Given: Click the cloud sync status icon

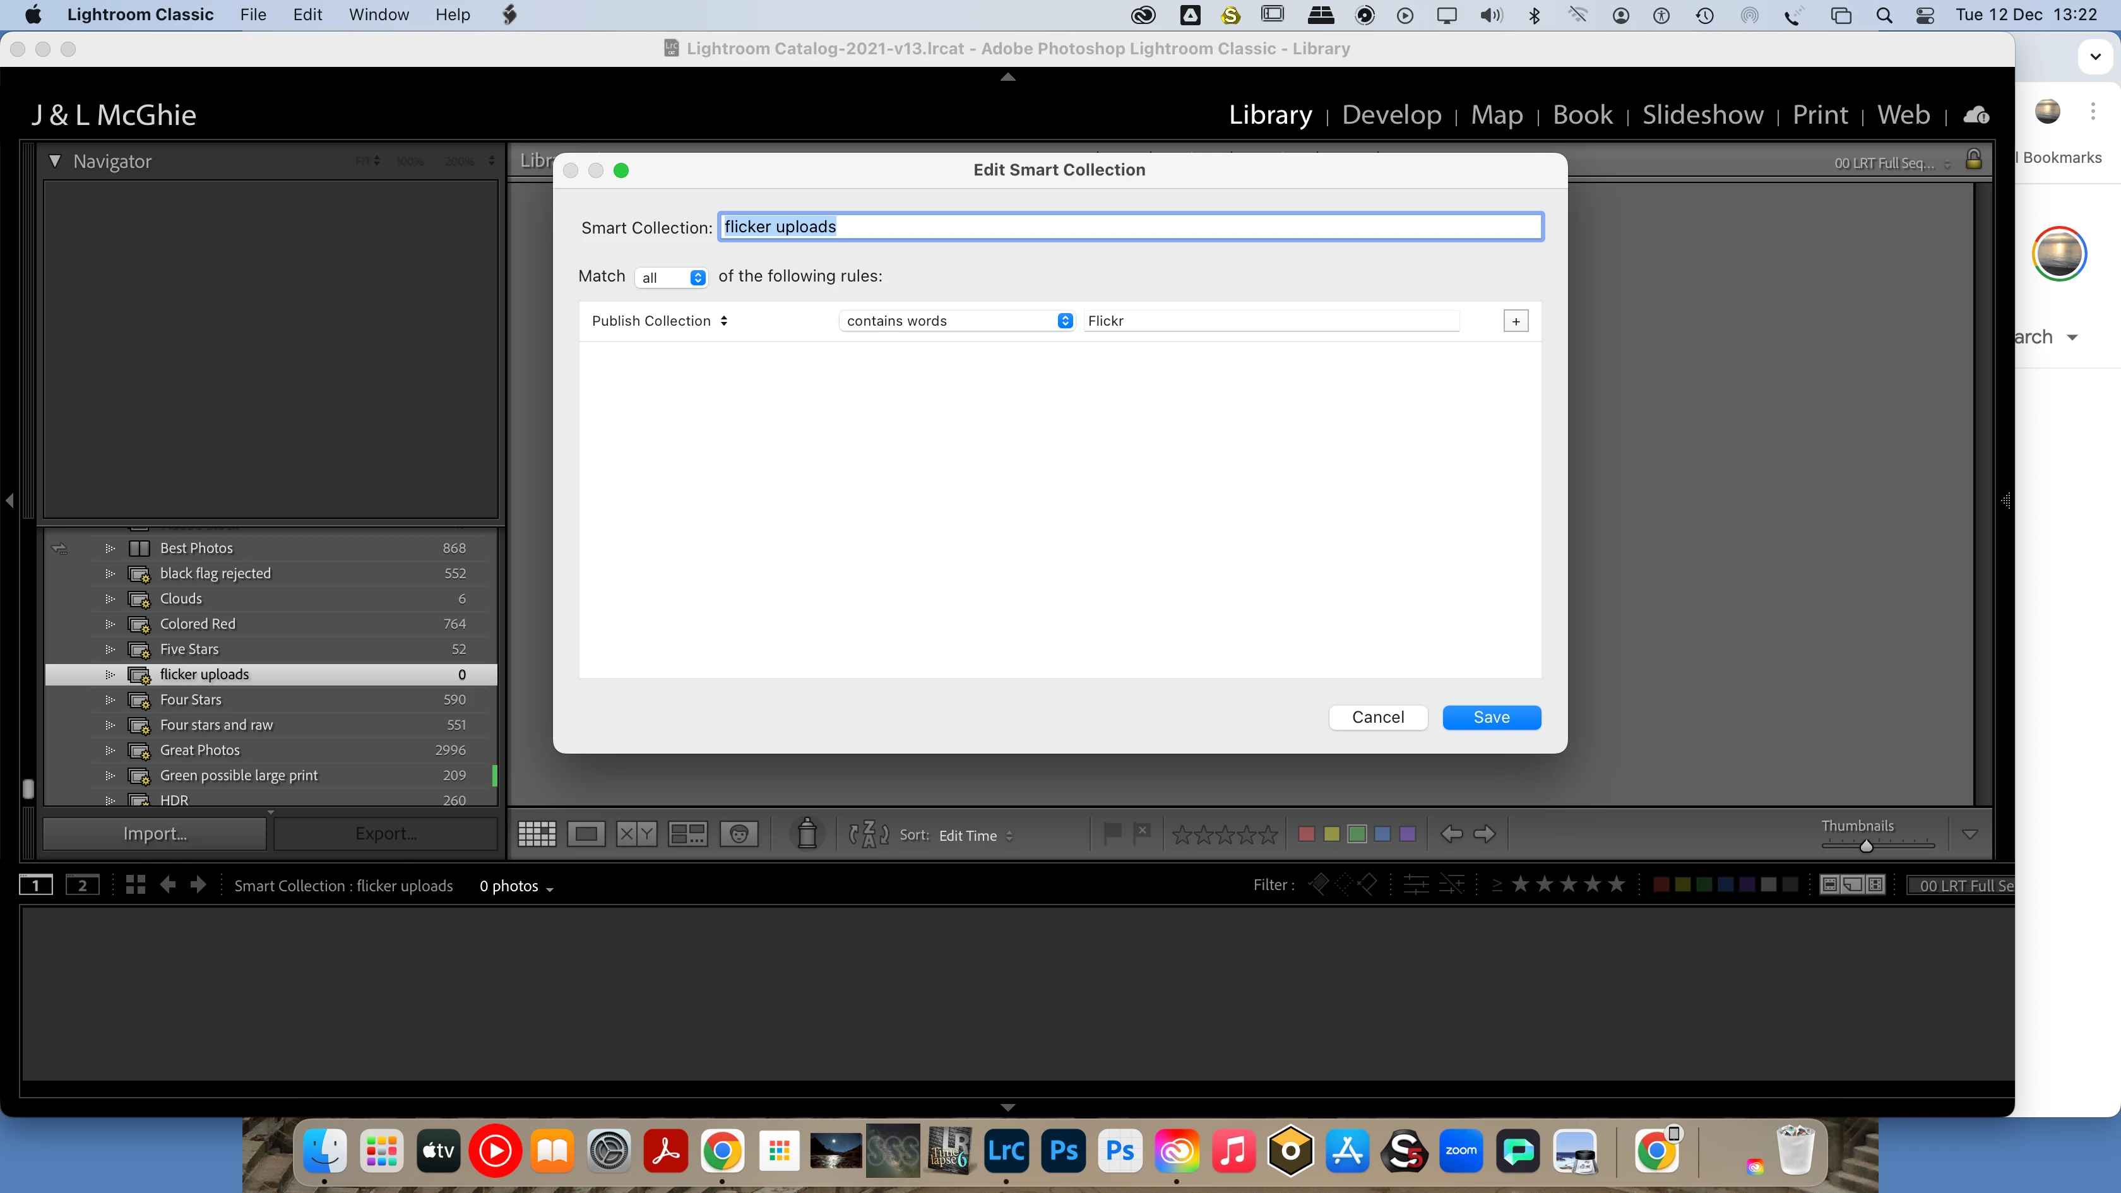Looking at the screenshot, I should [1976, 116].
